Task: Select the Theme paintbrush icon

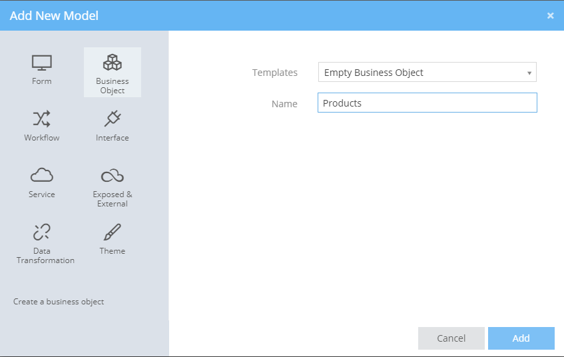Action: (112, 232)
